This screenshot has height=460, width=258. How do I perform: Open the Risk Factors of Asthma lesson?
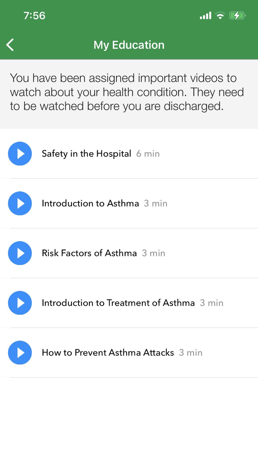[x=89, y=253]
